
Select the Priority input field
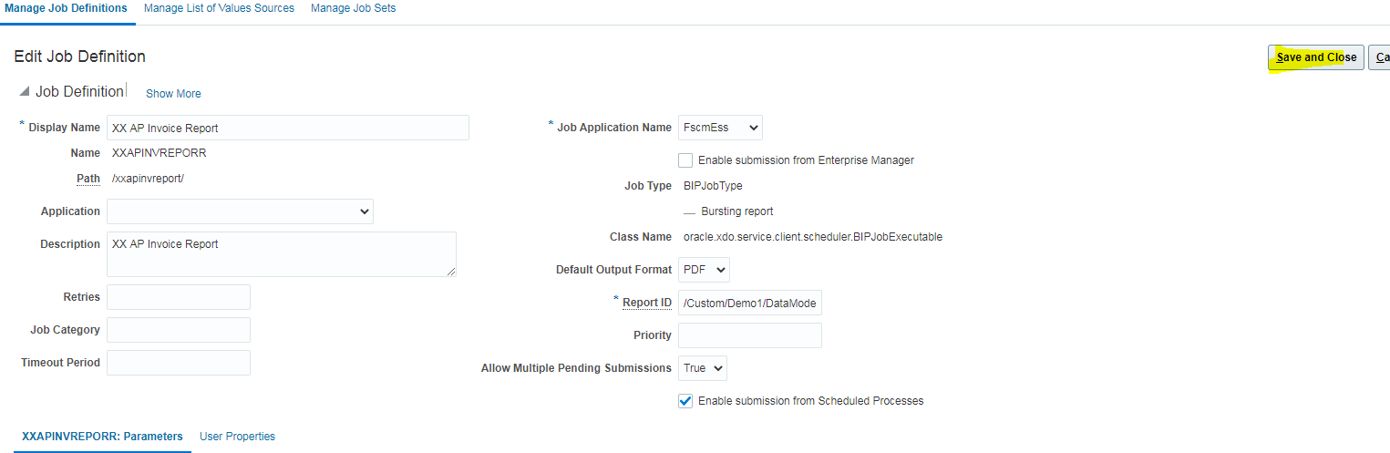tap(749, 335)
